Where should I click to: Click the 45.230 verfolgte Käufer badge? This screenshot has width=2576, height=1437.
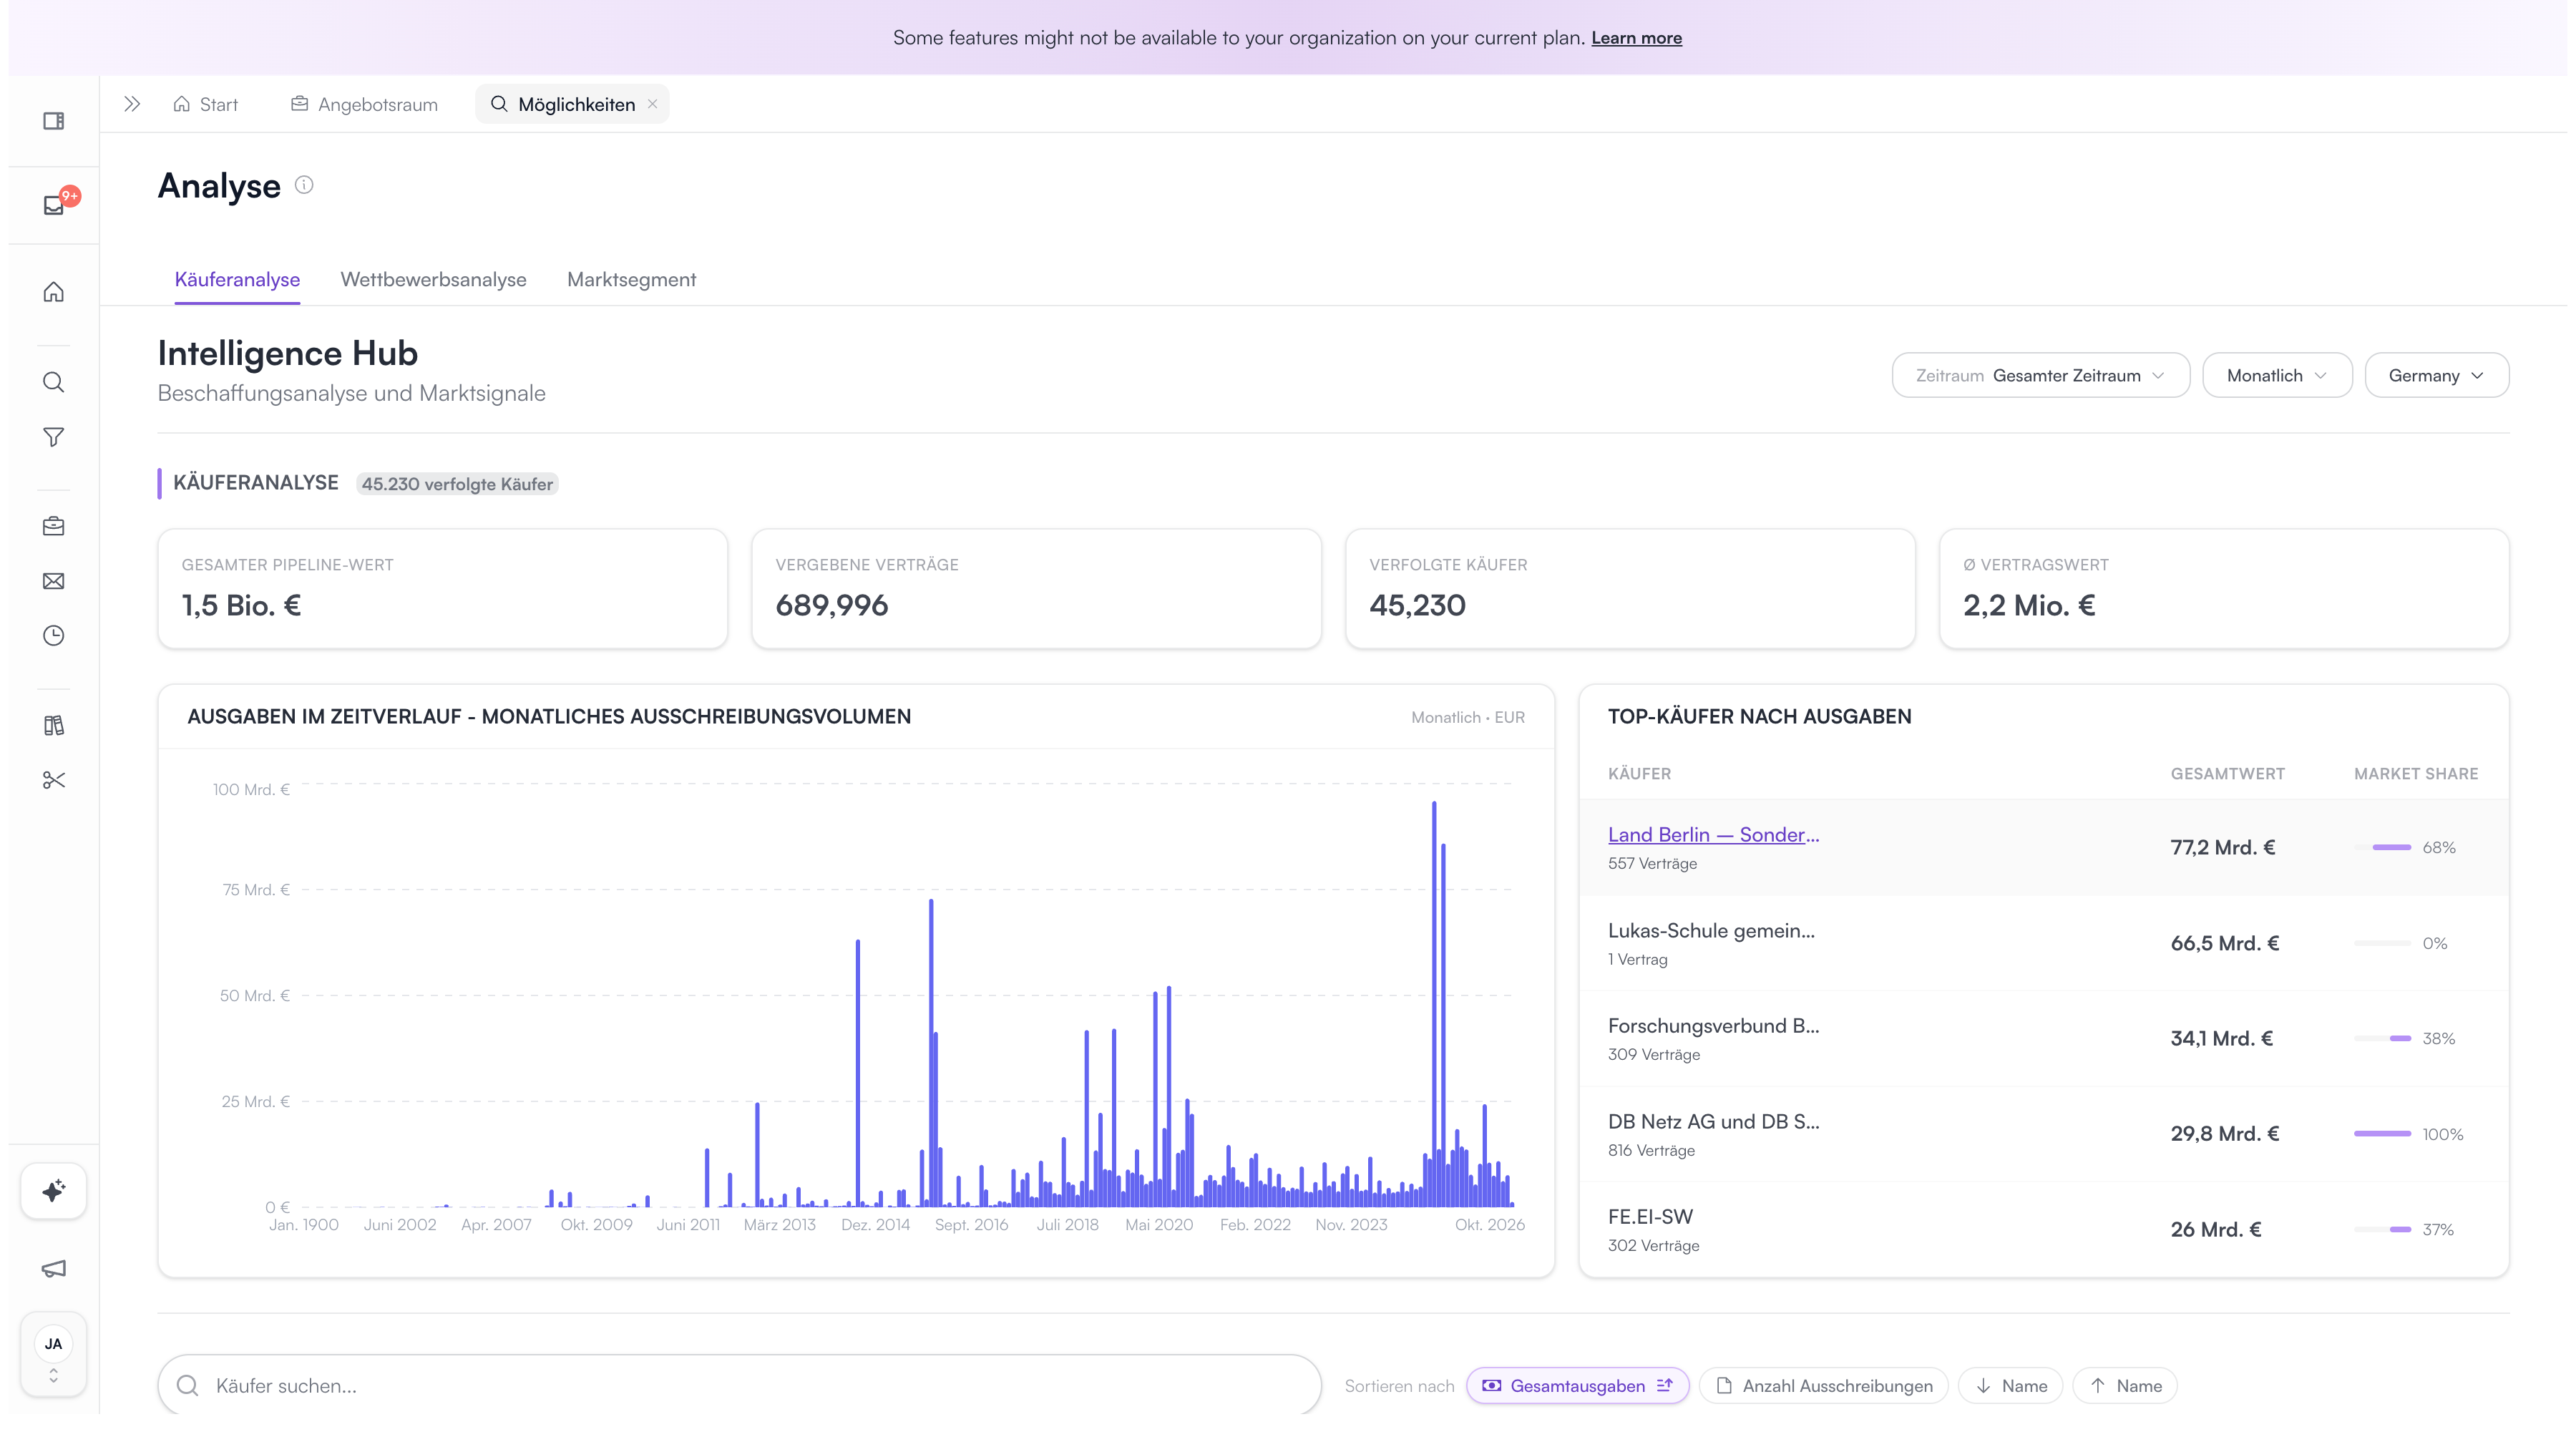457,484
